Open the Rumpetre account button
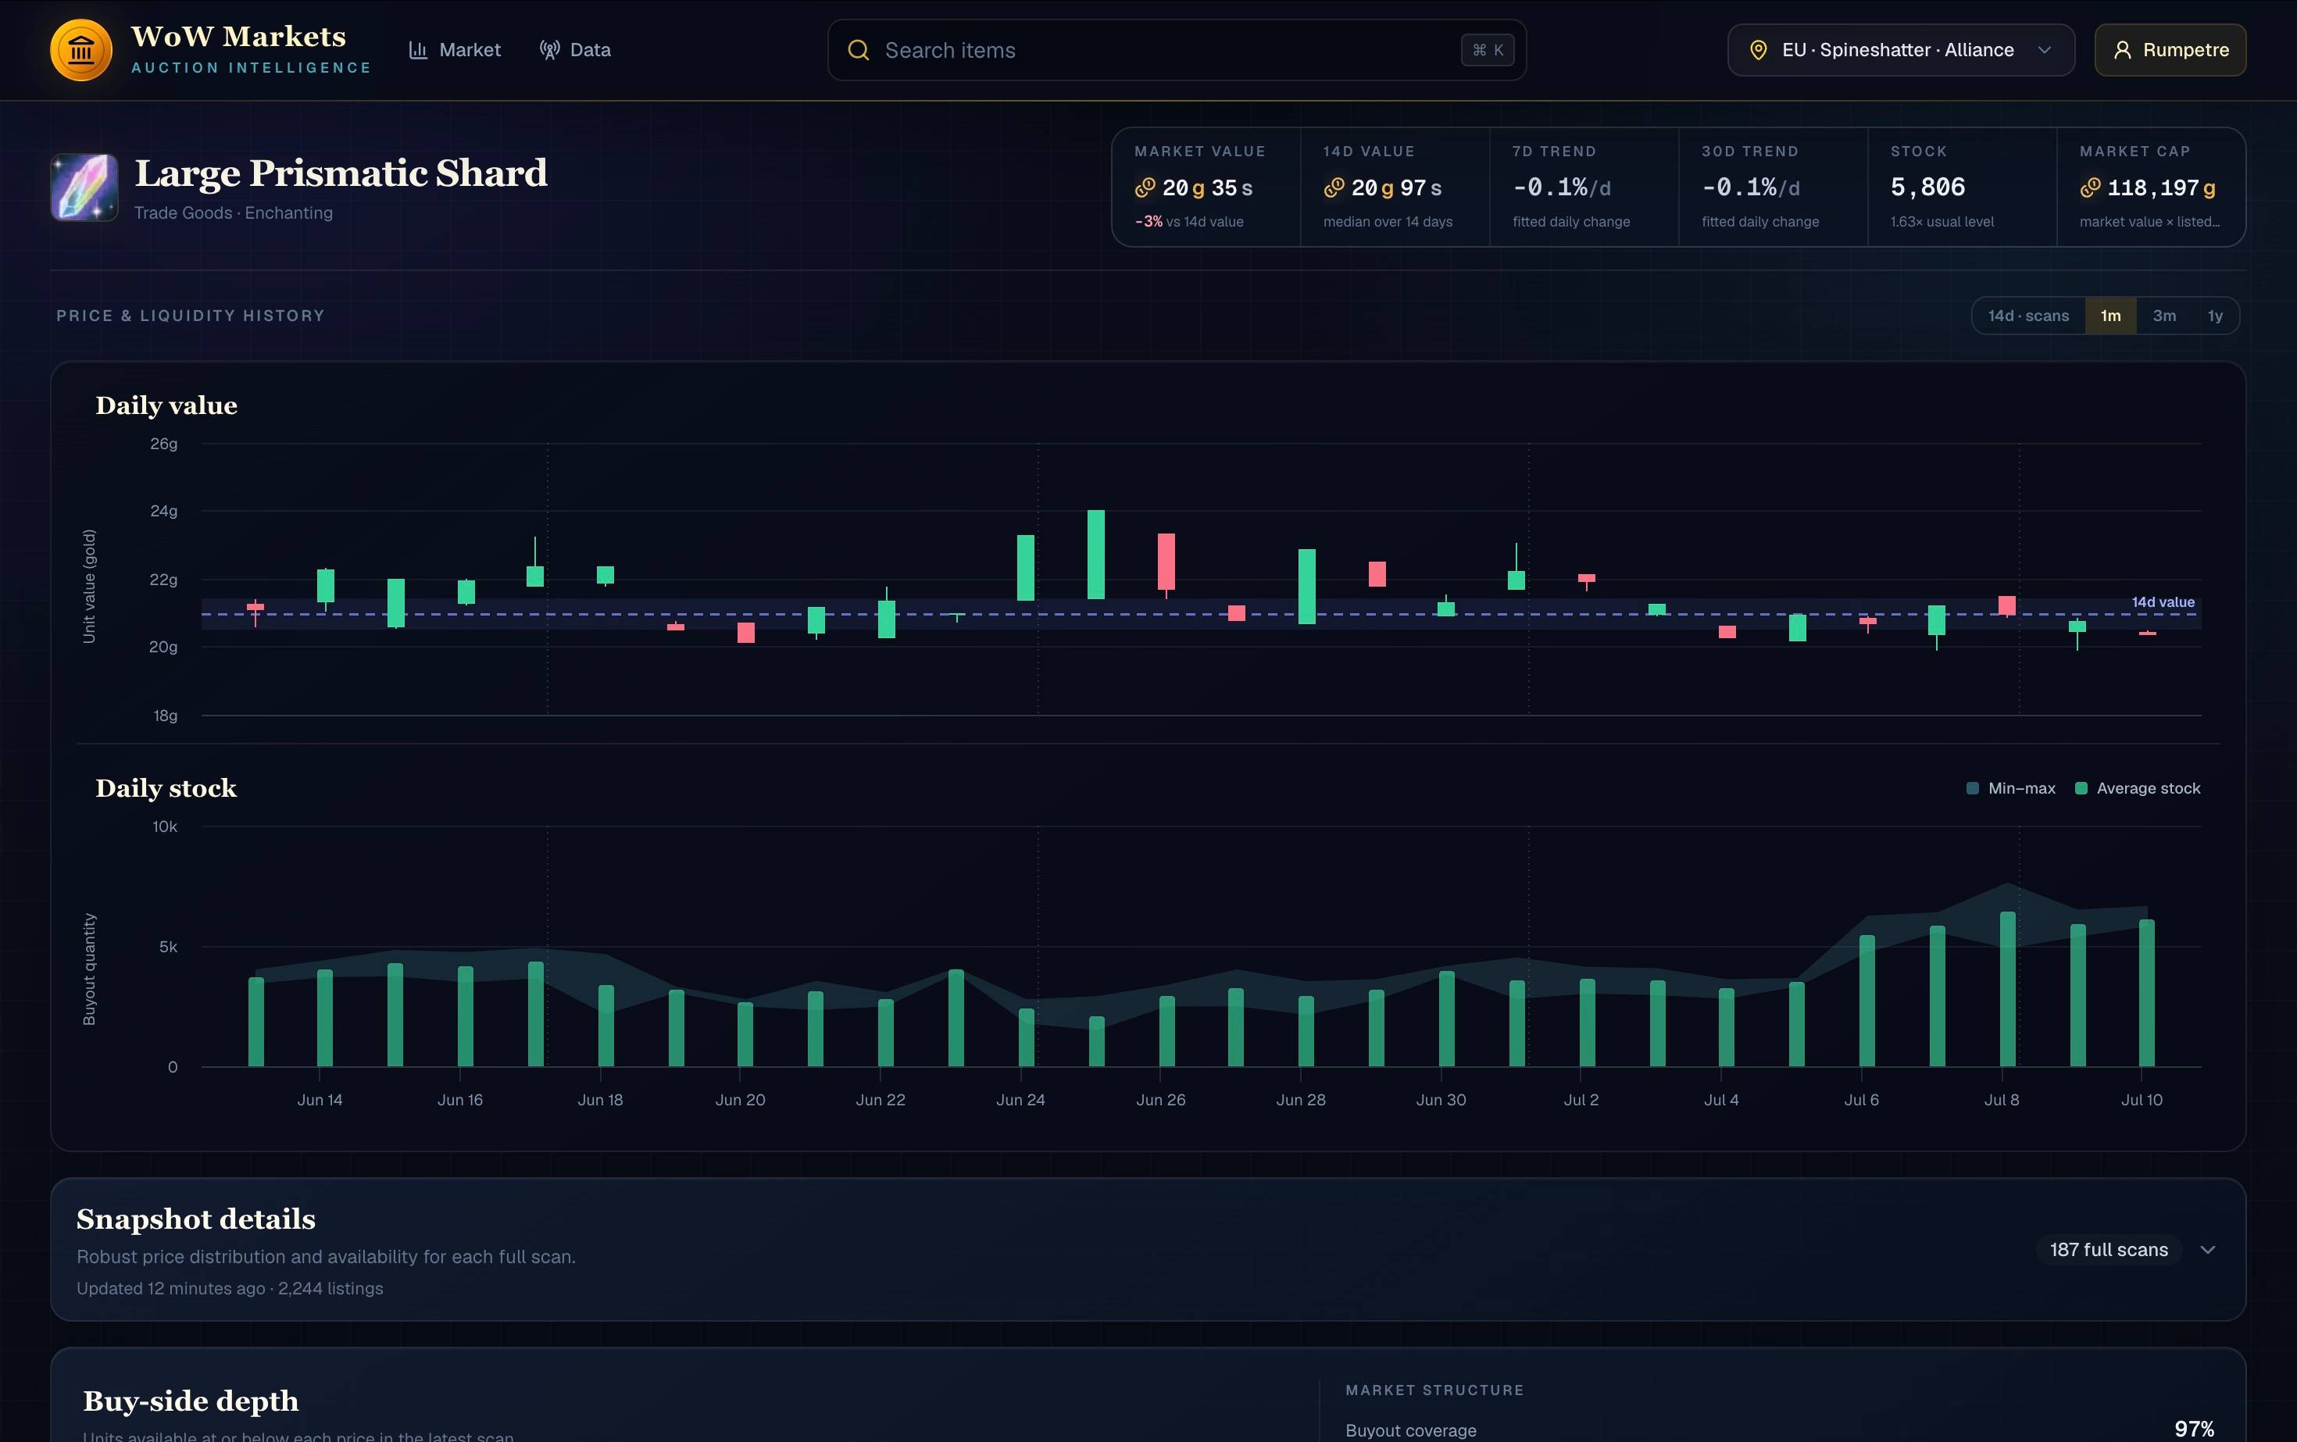Screen dimensions: 2297x1442 2170,49
